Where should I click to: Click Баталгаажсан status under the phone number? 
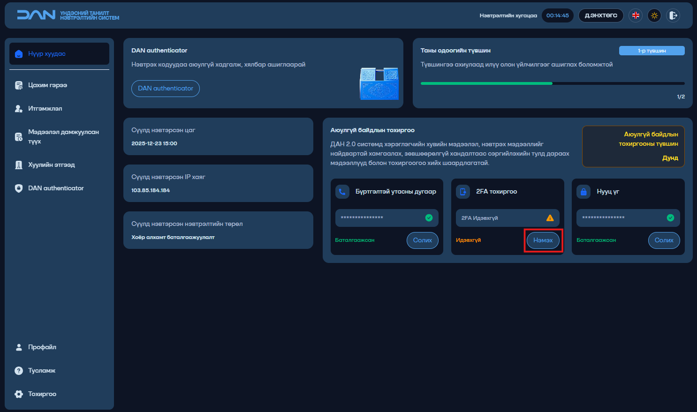(355, 240)
